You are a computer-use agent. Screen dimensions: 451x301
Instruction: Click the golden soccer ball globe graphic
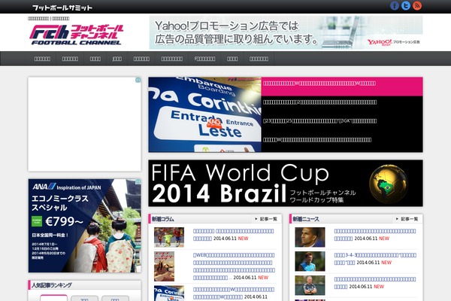click(x=389, y=184)
